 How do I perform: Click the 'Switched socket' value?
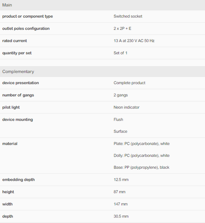[x=128, y=16]
